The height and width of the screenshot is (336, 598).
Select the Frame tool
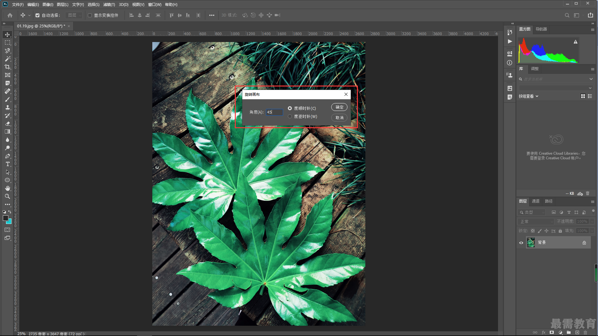tap(7, 75)
